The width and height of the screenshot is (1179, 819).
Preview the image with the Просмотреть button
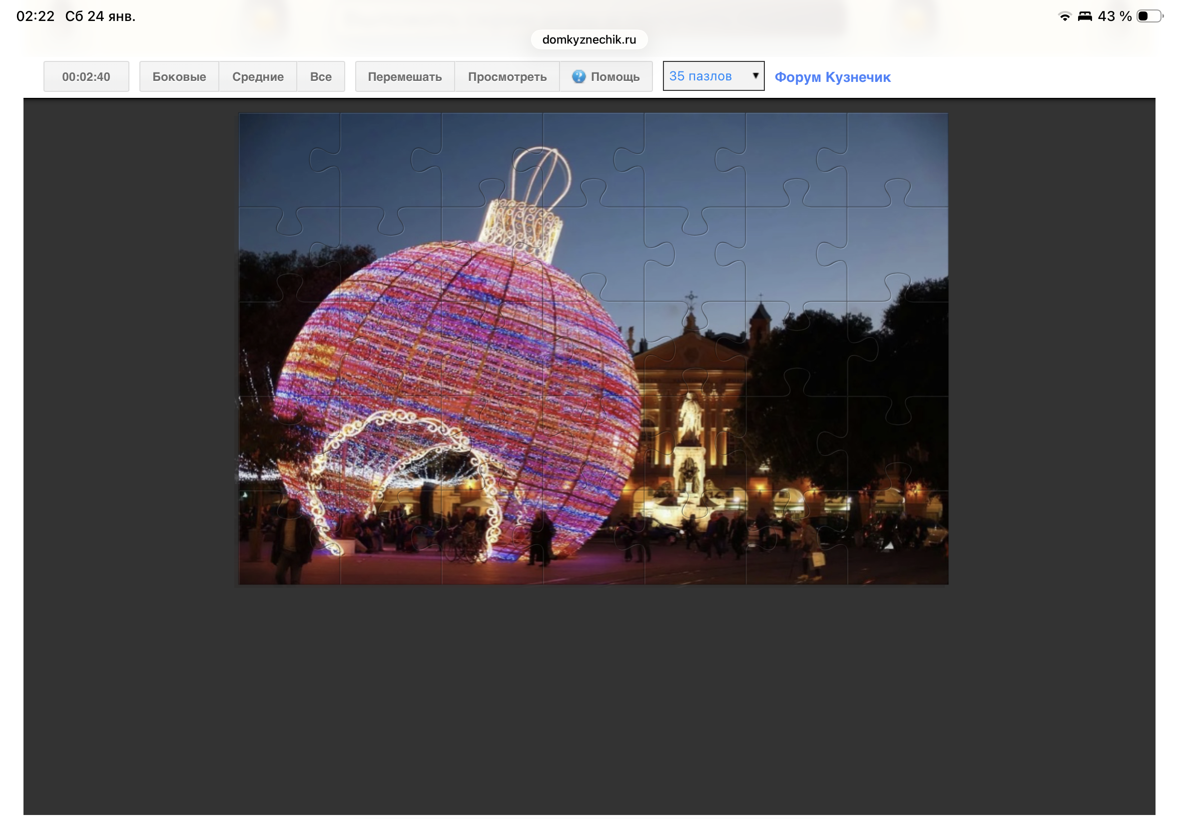pyautogui.click(x=507, y=76)
